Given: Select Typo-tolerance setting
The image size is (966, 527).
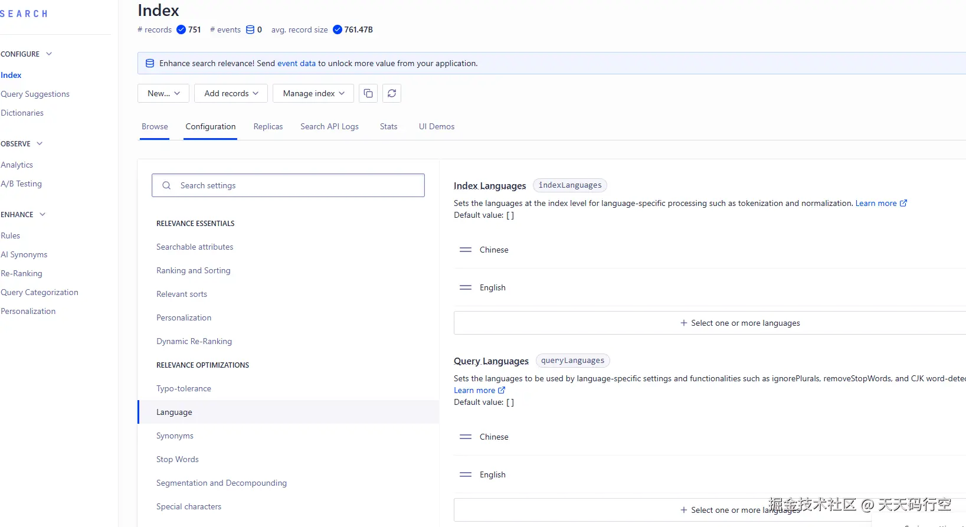Looking at the screenshot, I should [184, 388].
